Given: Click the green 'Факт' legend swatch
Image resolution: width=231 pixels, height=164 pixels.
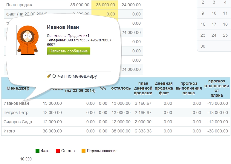Looking at the screenshot, I should point(37,151).
